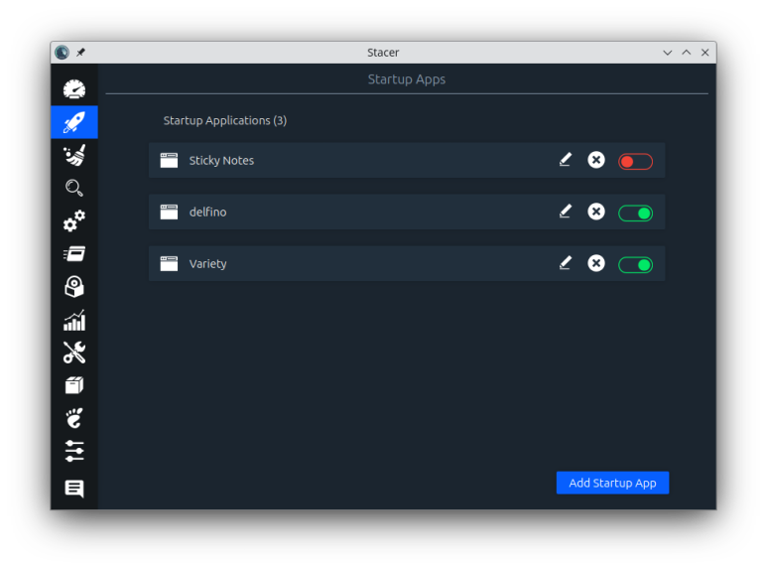
Task: Click the Stacer app icon in title bar
Action: point(63,52)
